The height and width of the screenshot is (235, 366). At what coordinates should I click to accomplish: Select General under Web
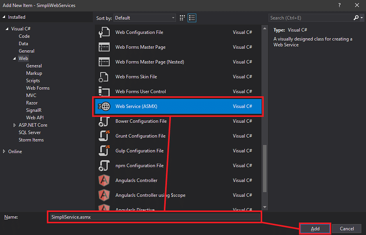pyautogui.click(x=34, y=66)
